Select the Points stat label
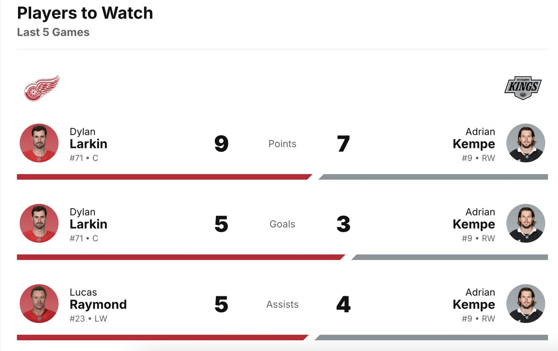Screen dimensions: 558x351 click(x=282, y=144)
